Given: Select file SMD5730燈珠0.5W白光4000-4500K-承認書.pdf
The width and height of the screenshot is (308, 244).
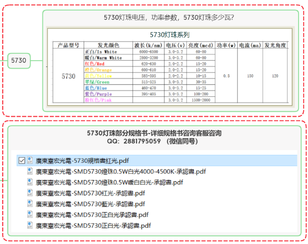Looking at the screenshot, I should tap(121, 172).
